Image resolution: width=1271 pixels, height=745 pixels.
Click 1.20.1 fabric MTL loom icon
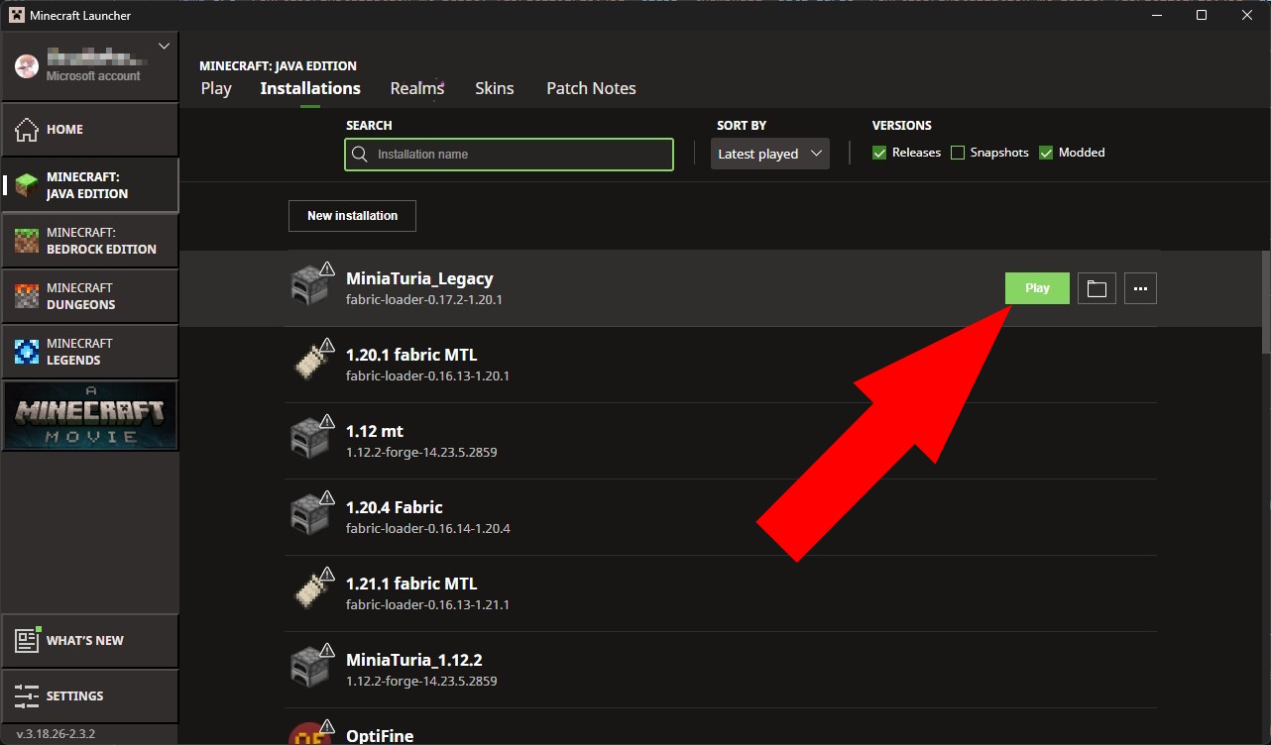[310, 363]
